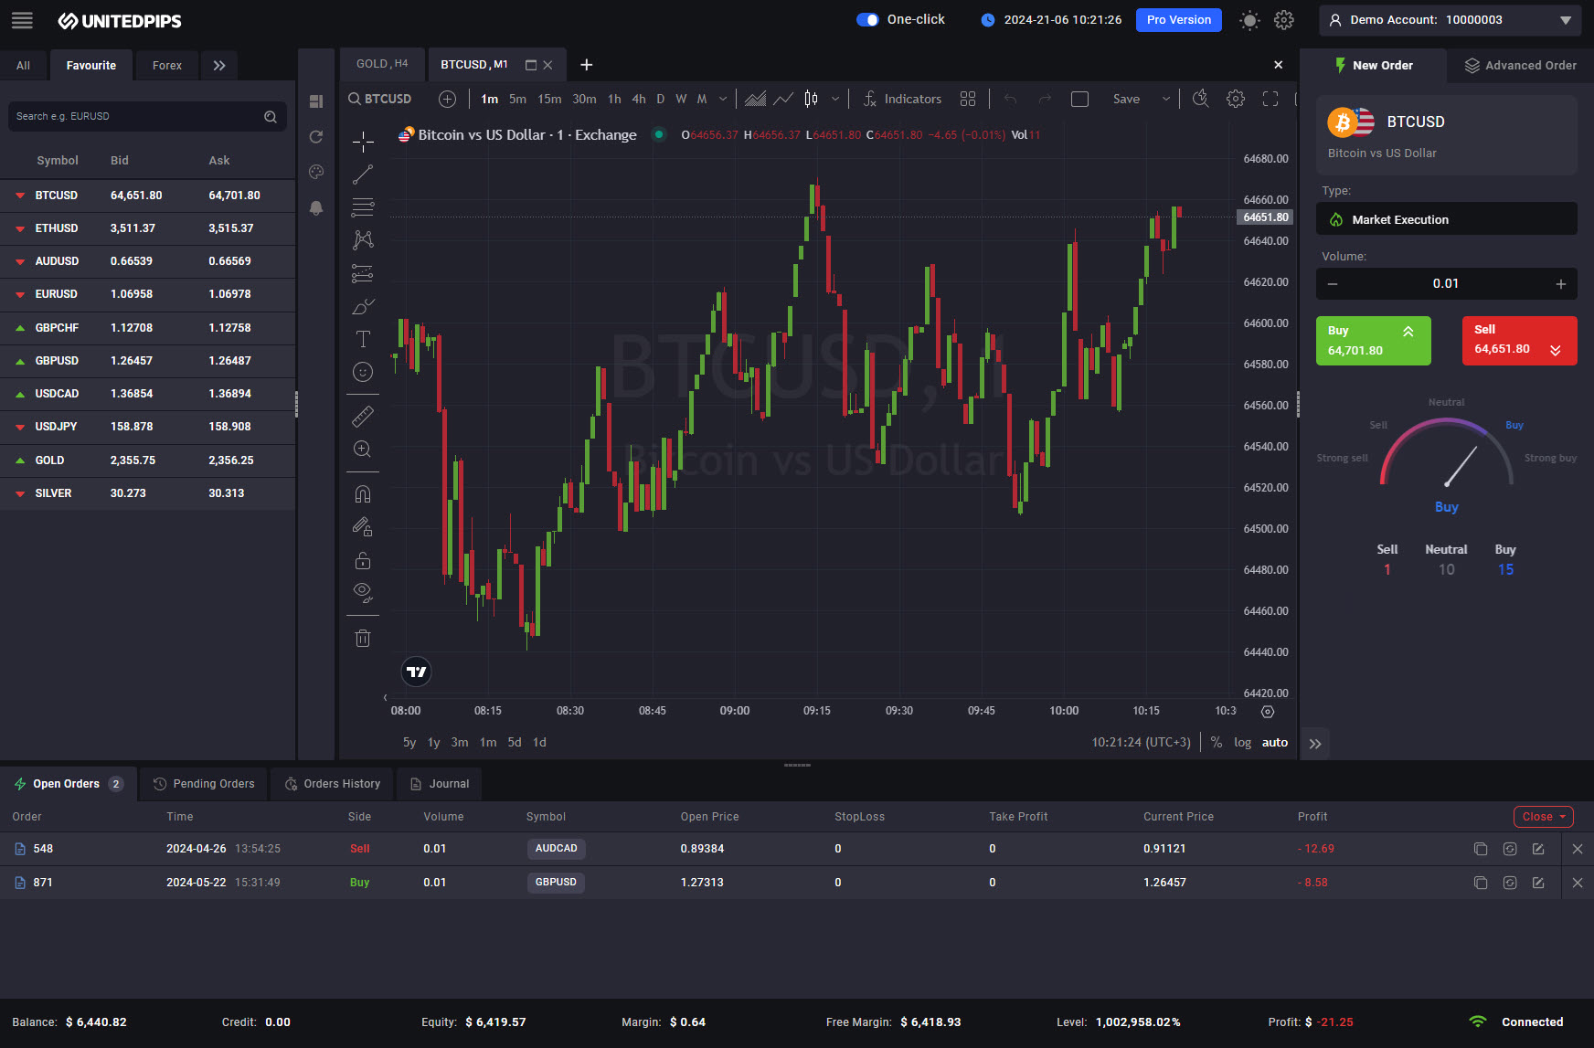Viewport: 1594px width, 1048px height.
Task: Select the crosshair cursor tool
Action: pyautogui.click(x=363, y=142)
